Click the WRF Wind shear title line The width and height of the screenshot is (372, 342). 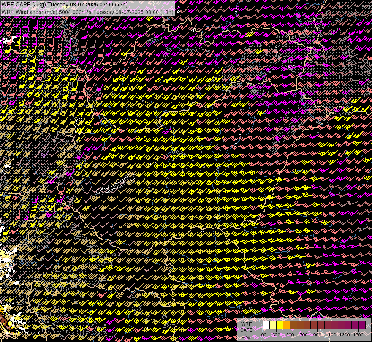click(87, 12)
